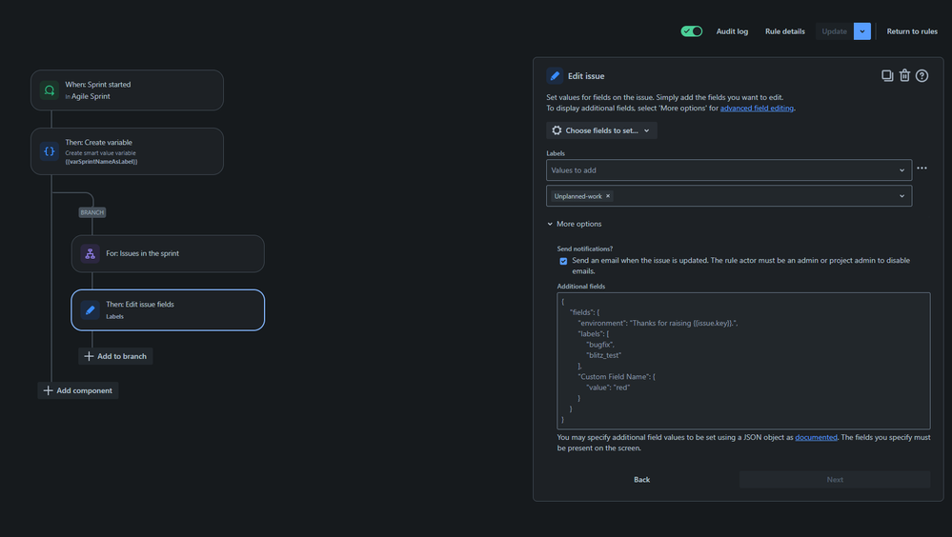952x537 pixels.
Task: Open the Values to add dropdown
Action: pyautogui.click(x=729, y=169)
